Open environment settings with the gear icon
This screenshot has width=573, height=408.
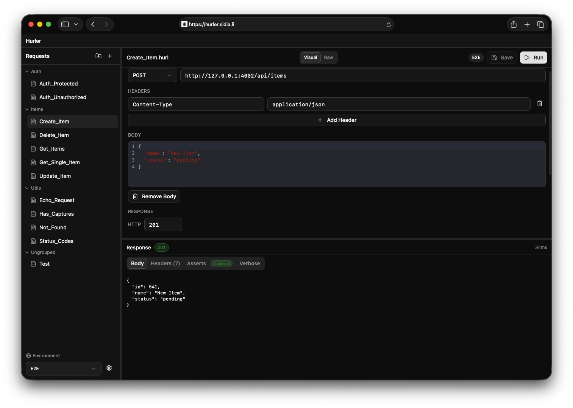[109, 368]
